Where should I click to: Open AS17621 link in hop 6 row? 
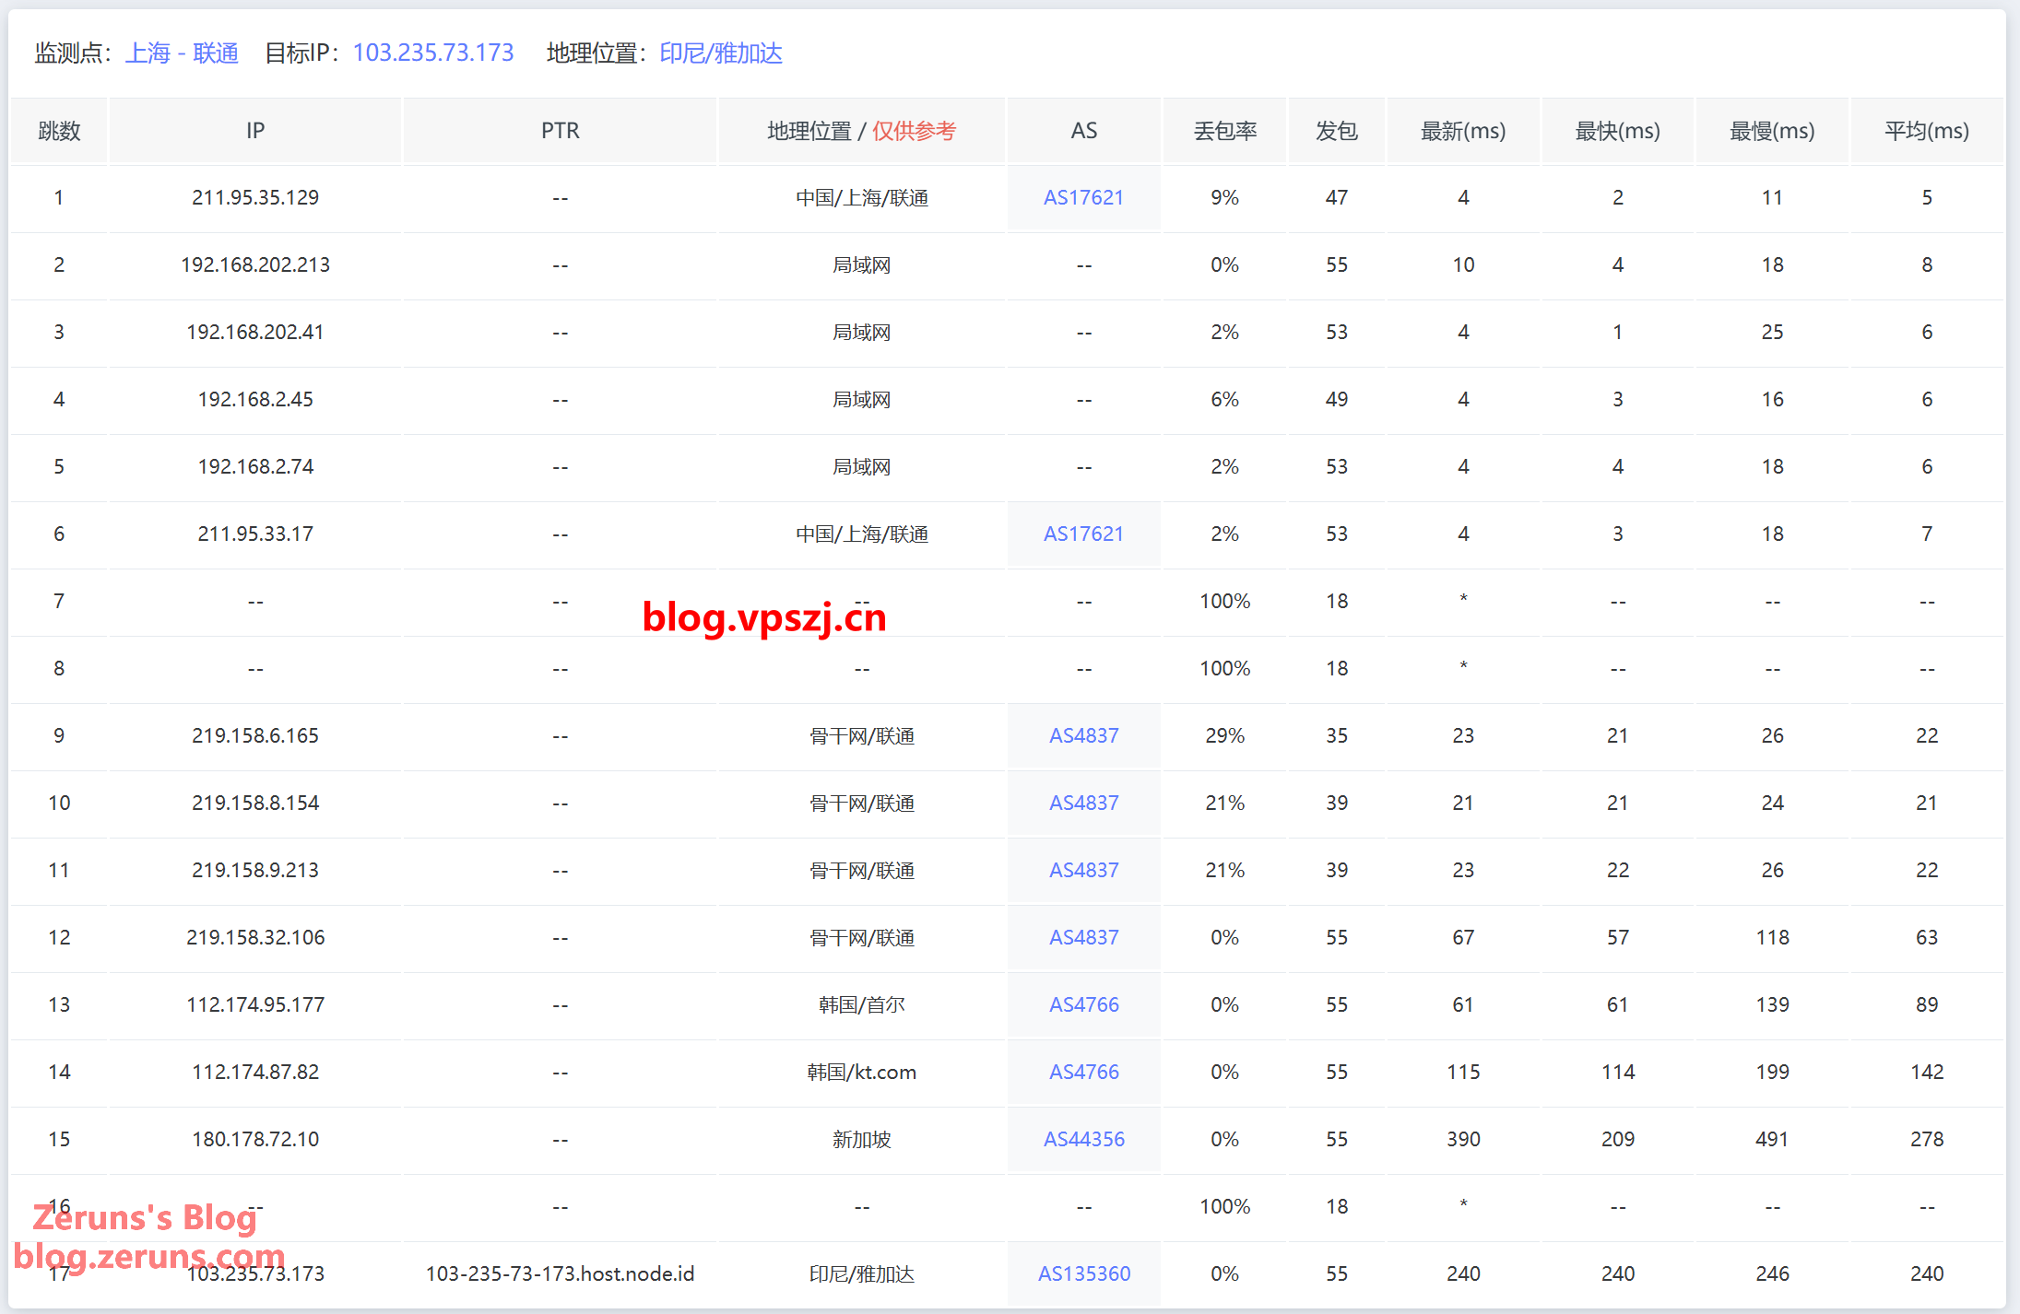1083,534
